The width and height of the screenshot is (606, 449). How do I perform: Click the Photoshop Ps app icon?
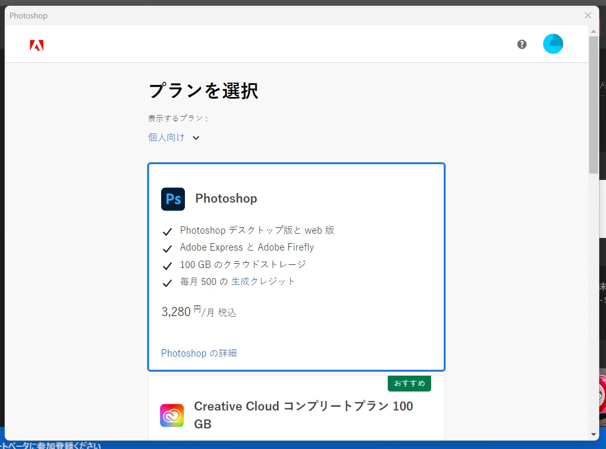pyautogui.click(x=173, y=199)
